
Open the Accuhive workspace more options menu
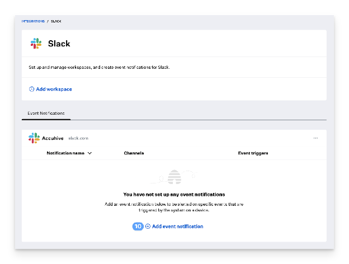point(315,138)
